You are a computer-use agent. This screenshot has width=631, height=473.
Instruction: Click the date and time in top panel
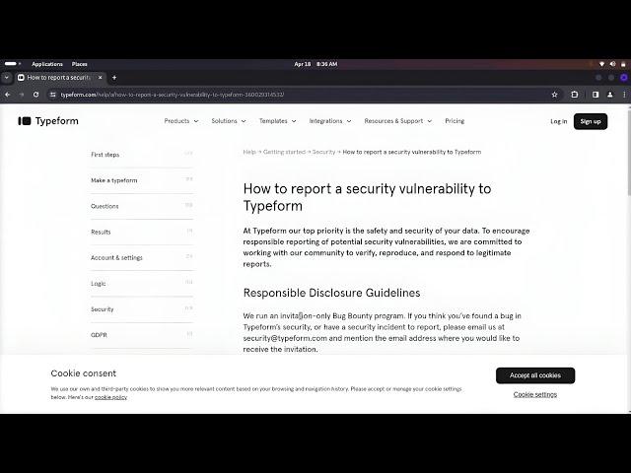point(315,64)
